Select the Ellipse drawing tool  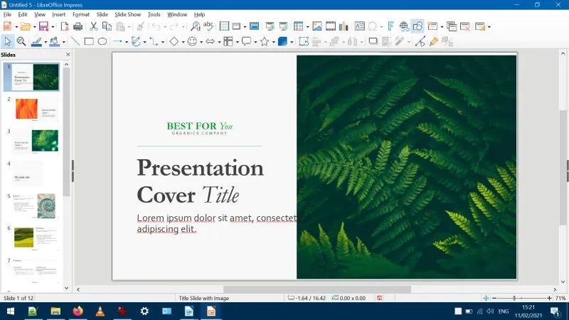[102, 41]
